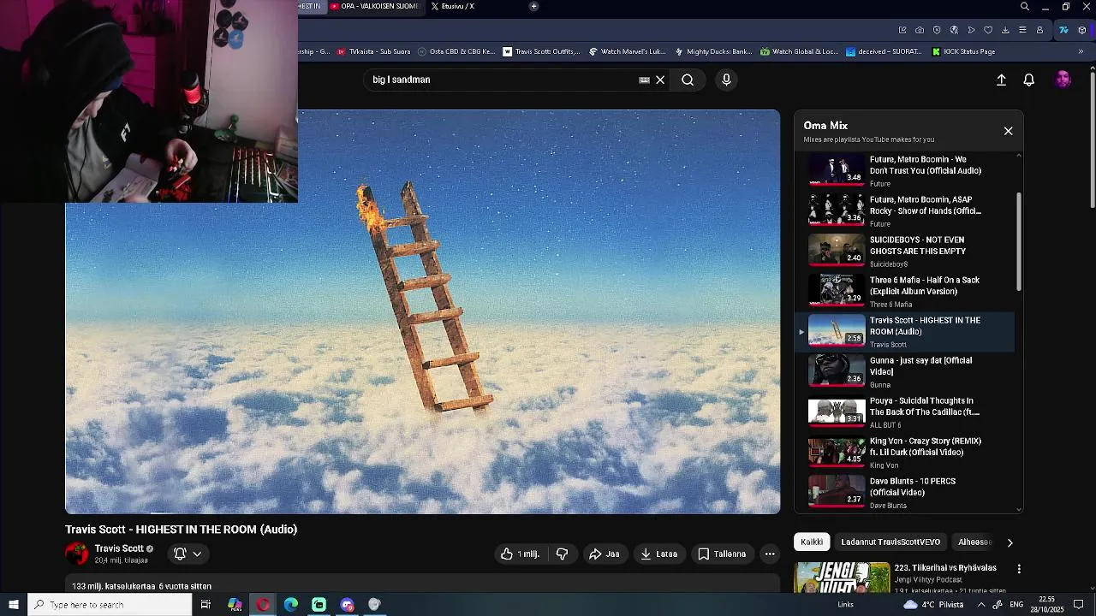Show more bookmarks with double chevron
This screenshot has width=1096, height=616.
click(1081, 51)
